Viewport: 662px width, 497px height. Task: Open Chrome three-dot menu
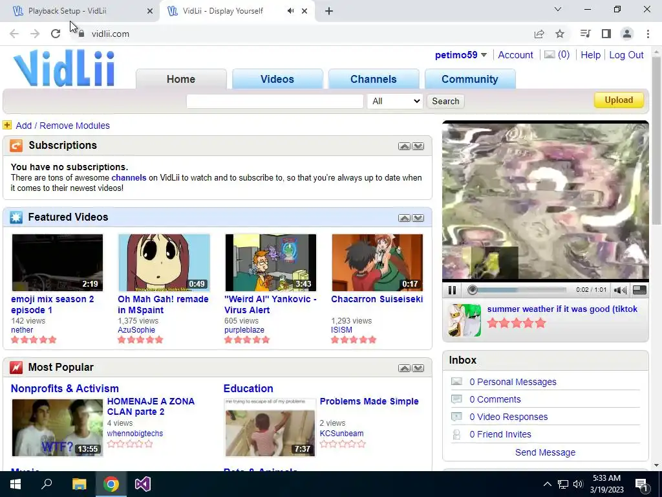[x=648, y=34]
